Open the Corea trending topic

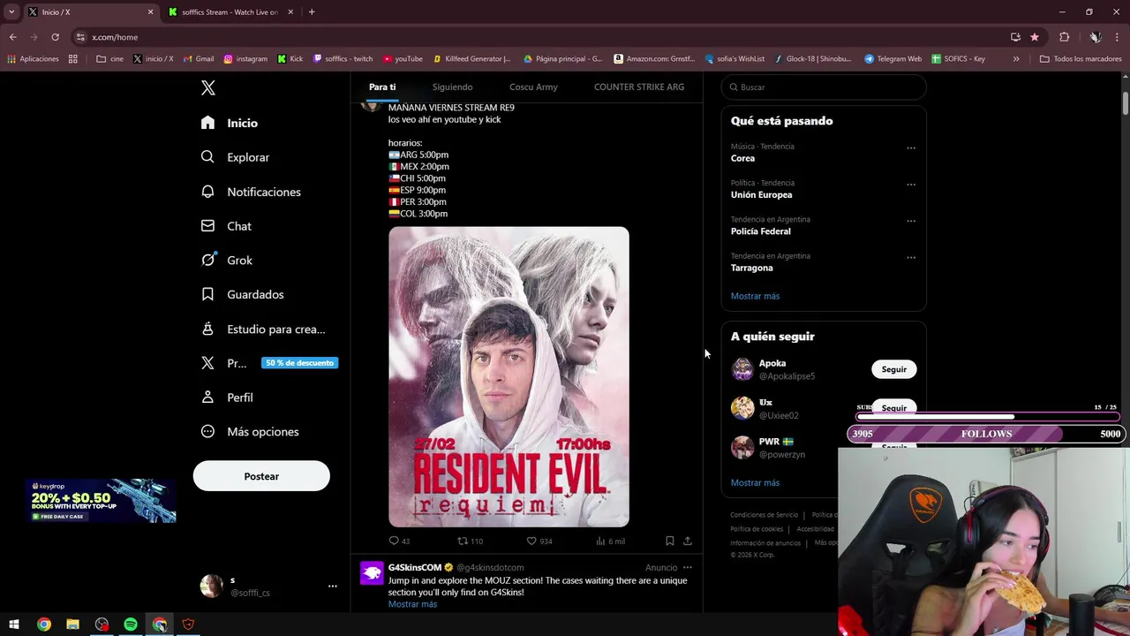point(742,158)
